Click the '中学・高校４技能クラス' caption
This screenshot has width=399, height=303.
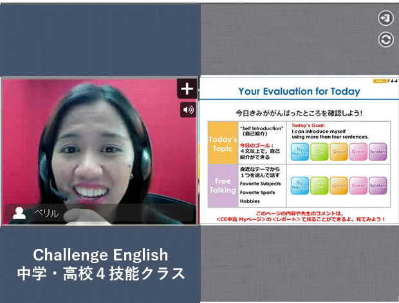[x=101, y=273]
